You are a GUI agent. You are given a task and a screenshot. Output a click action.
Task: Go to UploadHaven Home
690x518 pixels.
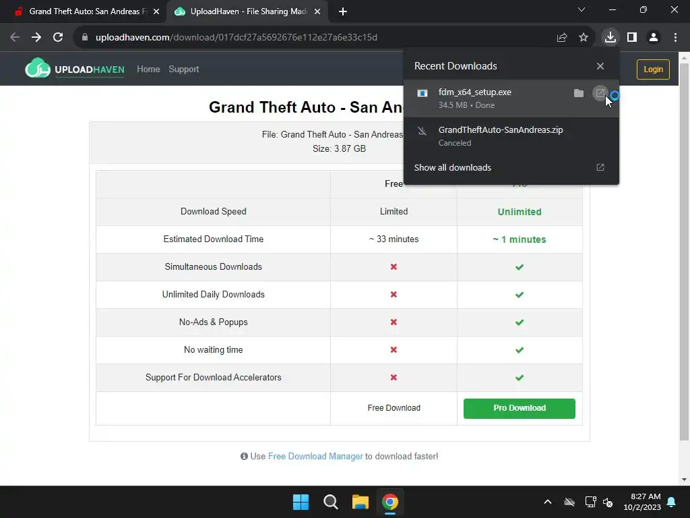tap(148, 69)
